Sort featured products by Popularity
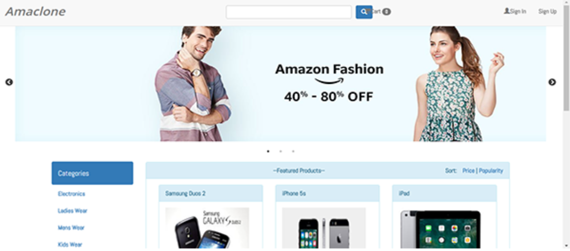The image size is (570, 251). pyautogui.click(x=491, y=171)
